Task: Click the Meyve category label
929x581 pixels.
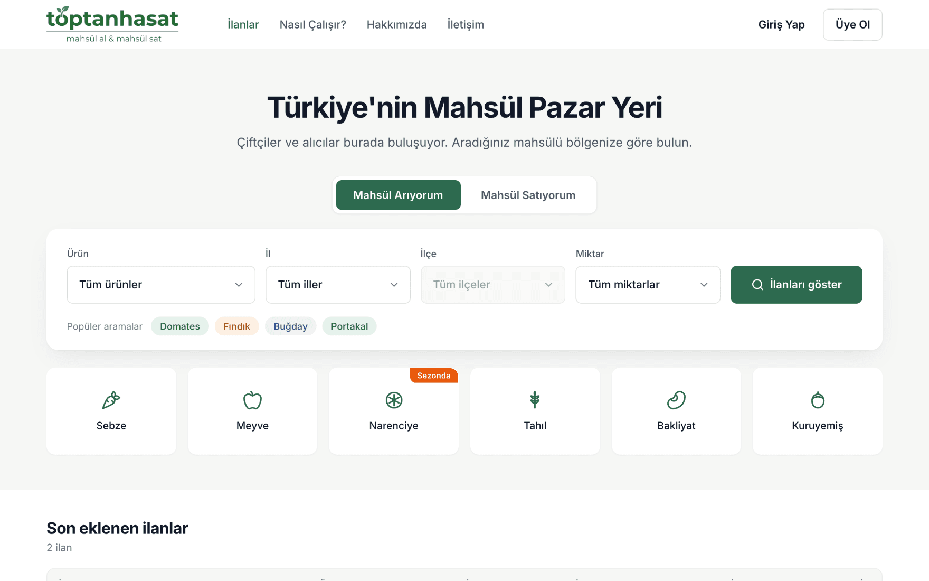Action: 252,426
